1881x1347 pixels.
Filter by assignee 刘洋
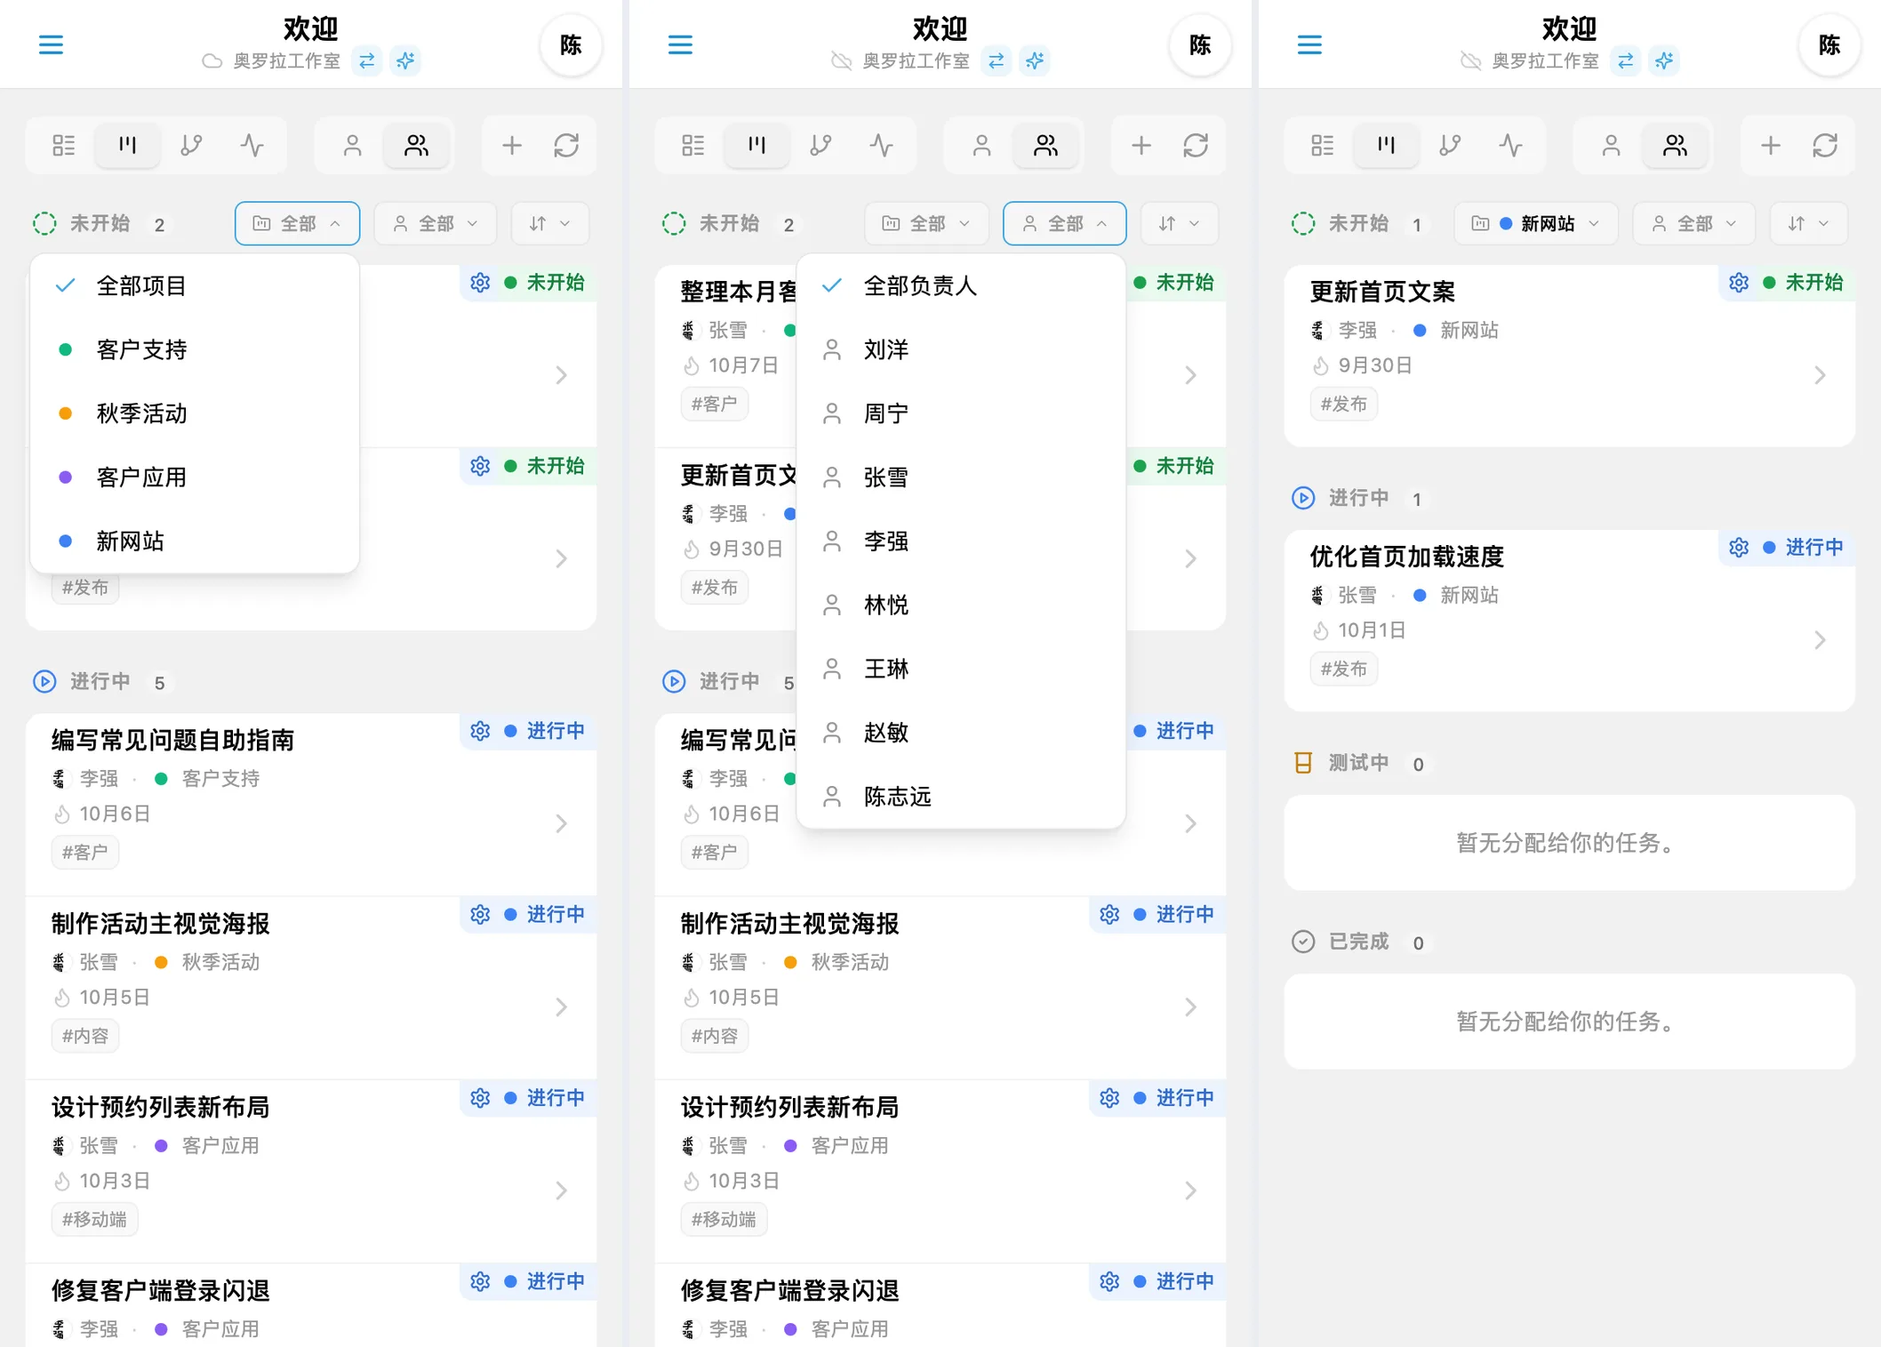pyautogui.click(x=961, y=349)
